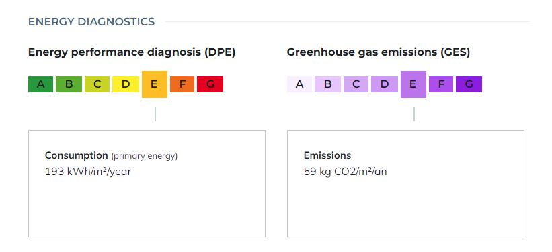This screenshot has width=552, height=252.
Task: Click the highlighted purple GES E rating
Action: click(x=413, y=84)
